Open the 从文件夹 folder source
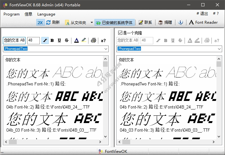This screenshot has height=155, width=225. tap(76, 22)
